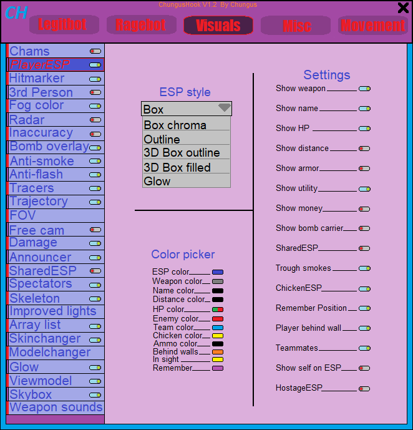
Task: Enable the Show distance setting
Action: 364,149
